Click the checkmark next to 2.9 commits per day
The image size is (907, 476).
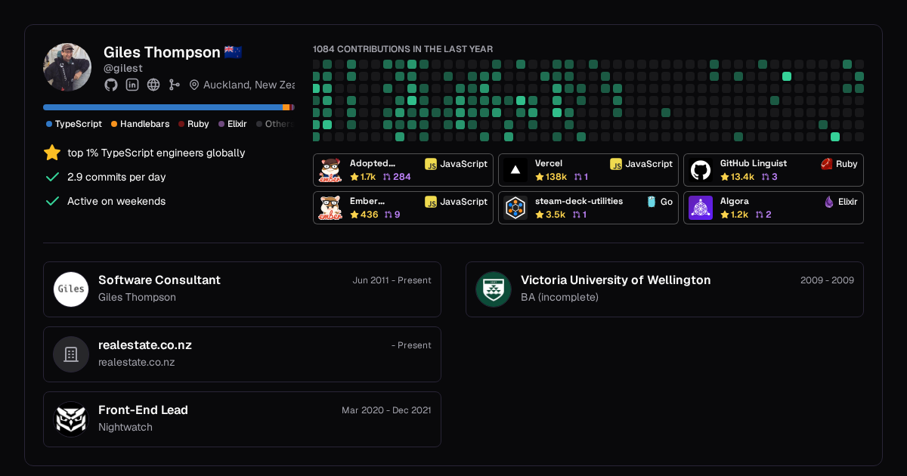(52, 177)
